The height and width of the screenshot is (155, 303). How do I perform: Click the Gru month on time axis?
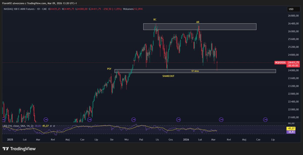[171, 139]
